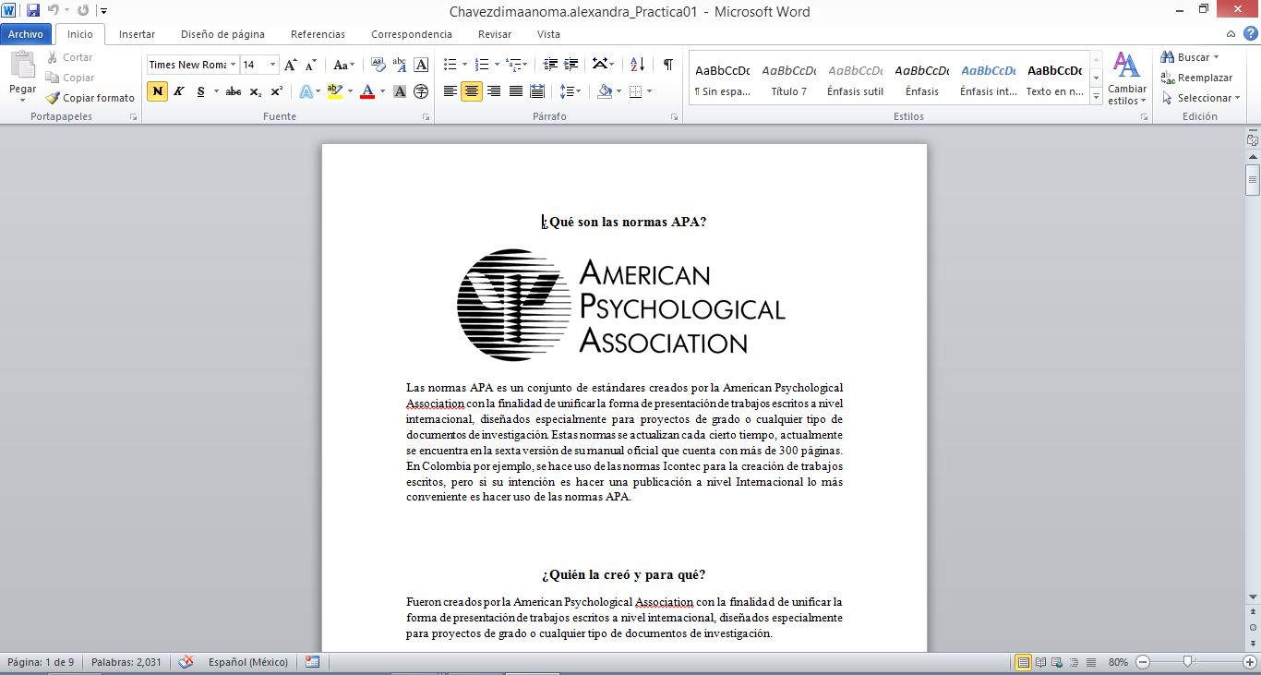Click the text highlight color button
1261x675 pixels.
tap(335, 91)
